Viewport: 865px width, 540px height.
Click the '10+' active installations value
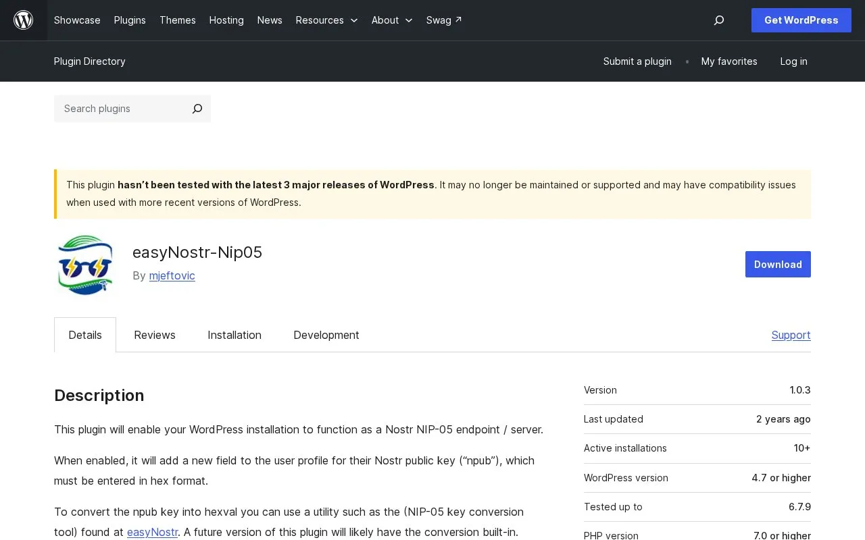point(802,448)
